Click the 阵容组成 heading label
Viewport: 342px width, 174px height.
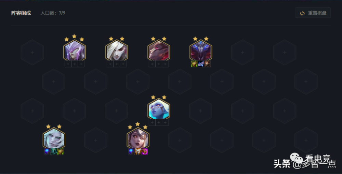coord(21,13)
